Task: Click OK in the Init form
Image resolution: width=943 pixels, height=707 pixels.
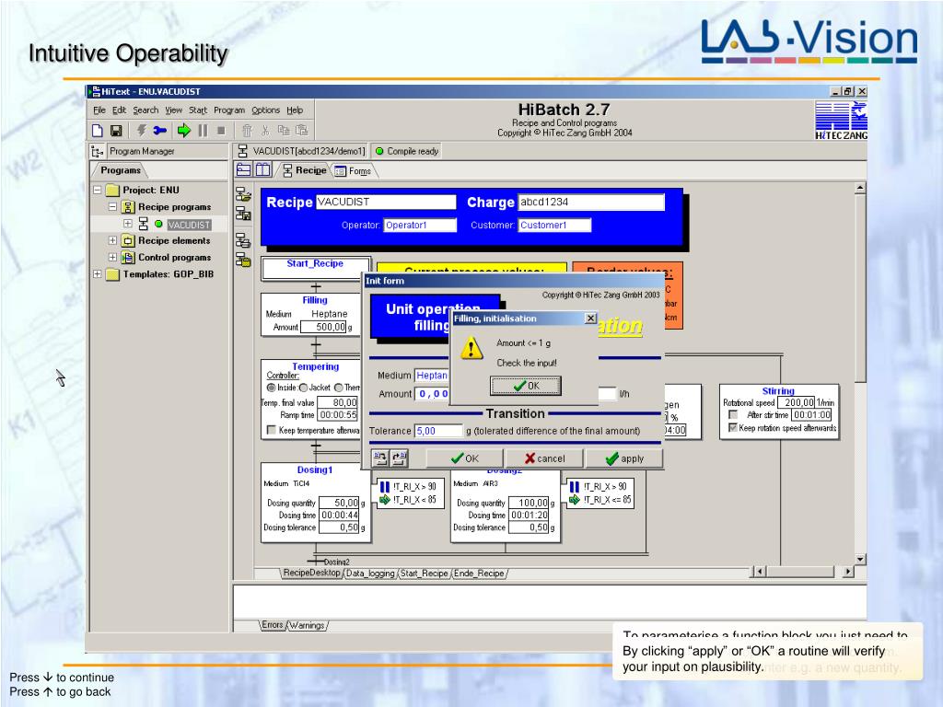Action: pos(465,458)
